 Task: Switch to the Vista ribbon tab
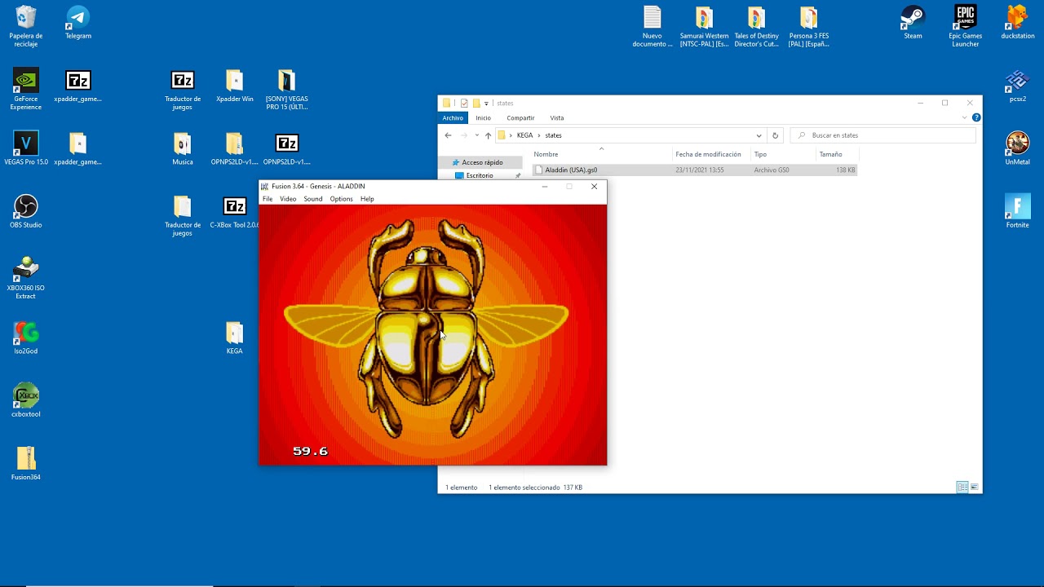point(557,118)
